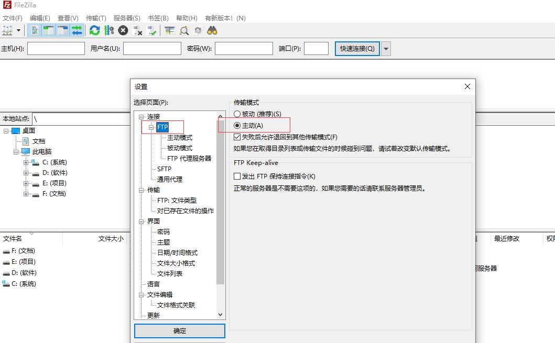Viewport: 555px width, 343px height.
Task: Collapse the 传输 node in settings tree
Action: pos(141,190)
